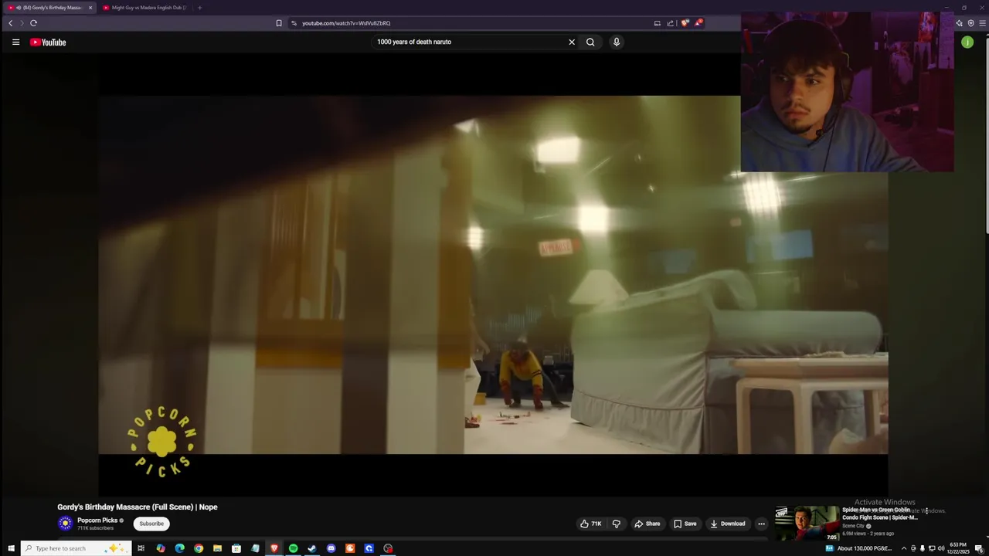Switch to Brave browser on the taskbar
Screen dimensions: 989x556
coord(274,548)
